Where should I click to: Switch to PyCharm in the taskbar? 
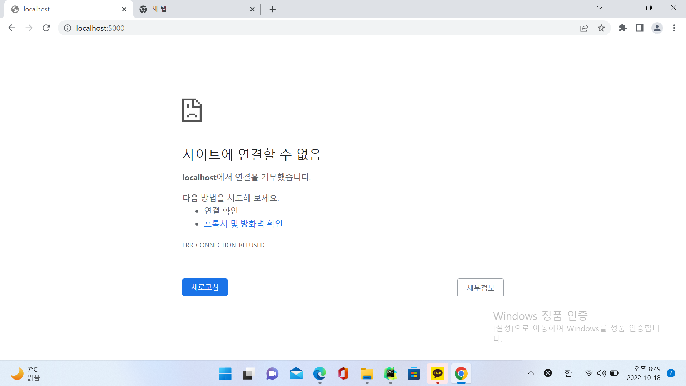pyautogui.click(x=390, y=374)
